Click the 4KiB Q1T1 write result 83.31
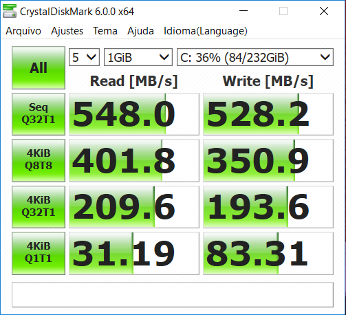Image resolution: width=346 pixels, height=315 pixels. (268, 253)
